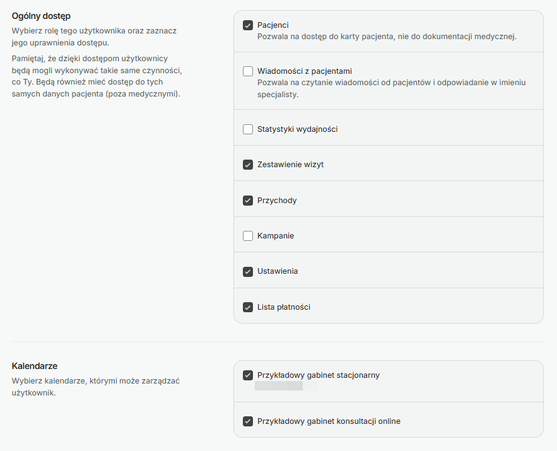This screenshot has width=557, height=451.
Task: Enable the Kampanie permission
Action: [248, 236]
